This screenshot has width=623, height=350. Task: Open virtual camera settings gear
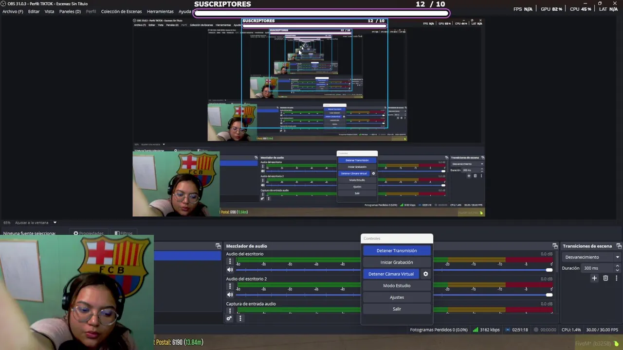[x=425, y=274]
